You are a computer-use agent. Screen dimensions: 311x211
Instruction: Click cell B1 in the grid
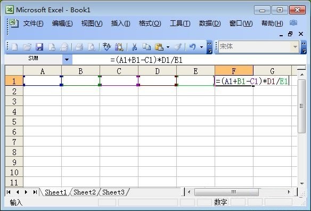tap(80, 81)
